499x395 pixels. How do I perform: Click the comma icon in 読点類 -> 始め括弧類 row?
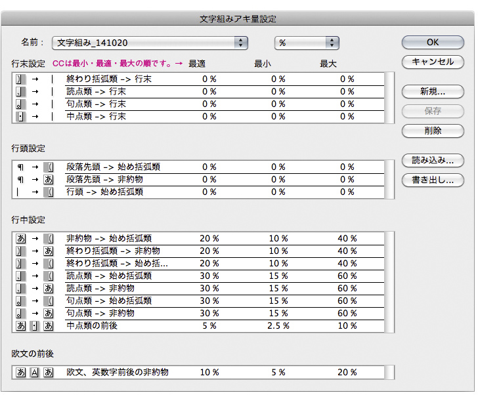(x=19, y=276)
